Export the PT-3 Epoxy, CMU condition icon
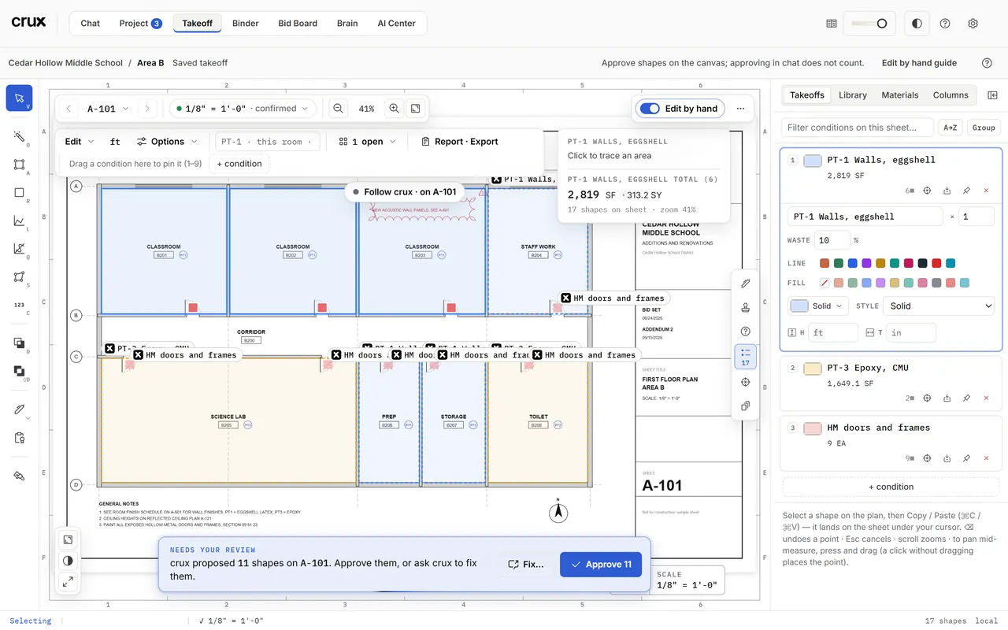The width and height of the screenshot is (1008, 630). pyautogui.click(x=947, y=398)
